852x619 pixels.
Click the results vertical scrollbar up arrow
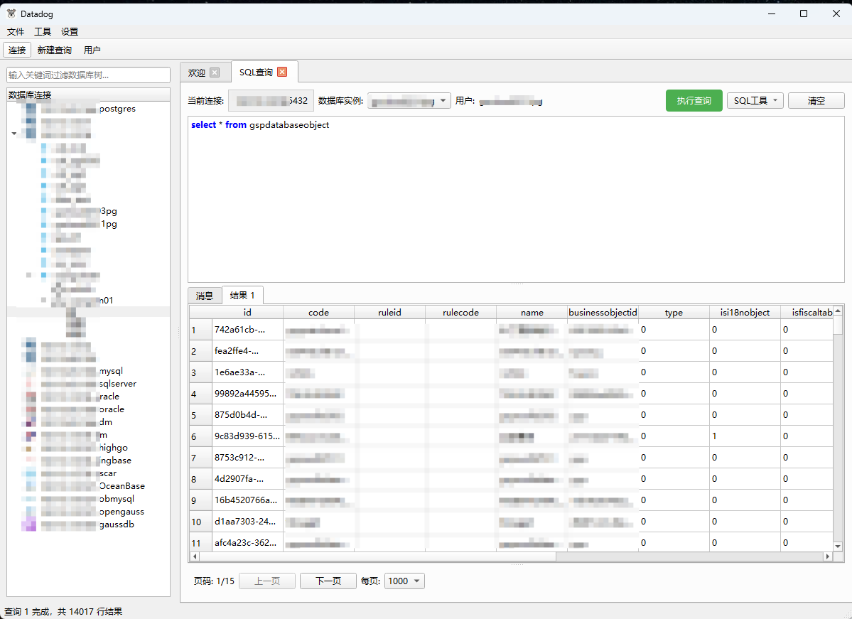838,311
